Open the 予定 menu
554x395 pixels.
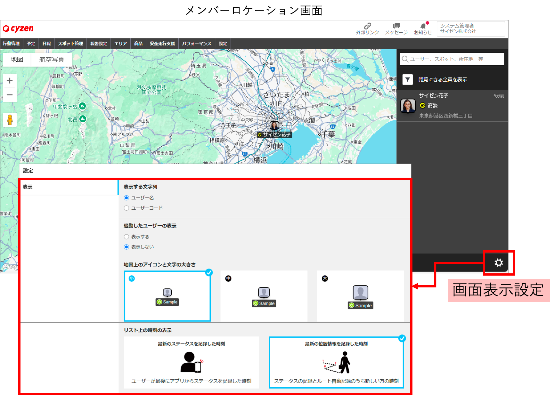[31, 44]
